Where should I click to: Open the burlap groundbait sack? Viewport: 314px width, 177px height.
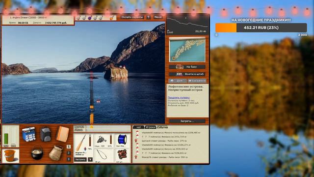click(56, 153)
